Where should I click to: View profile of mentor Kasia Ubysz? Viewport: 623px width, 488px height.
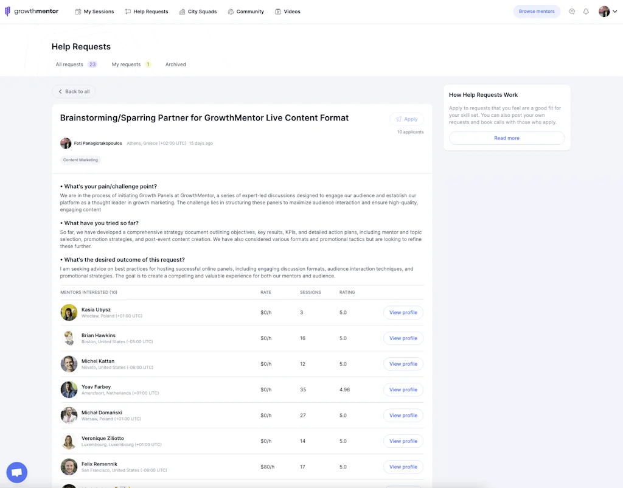[403, 312]
